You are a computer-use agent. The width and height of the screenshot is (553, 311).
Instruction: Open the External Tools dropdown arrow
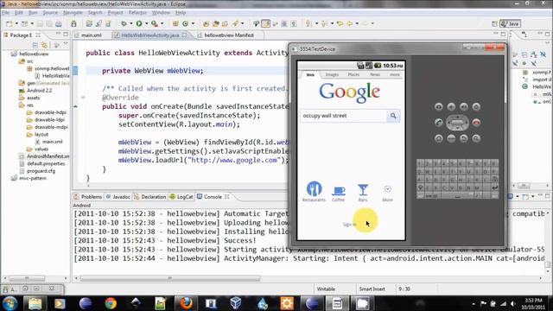coord(162,23)
